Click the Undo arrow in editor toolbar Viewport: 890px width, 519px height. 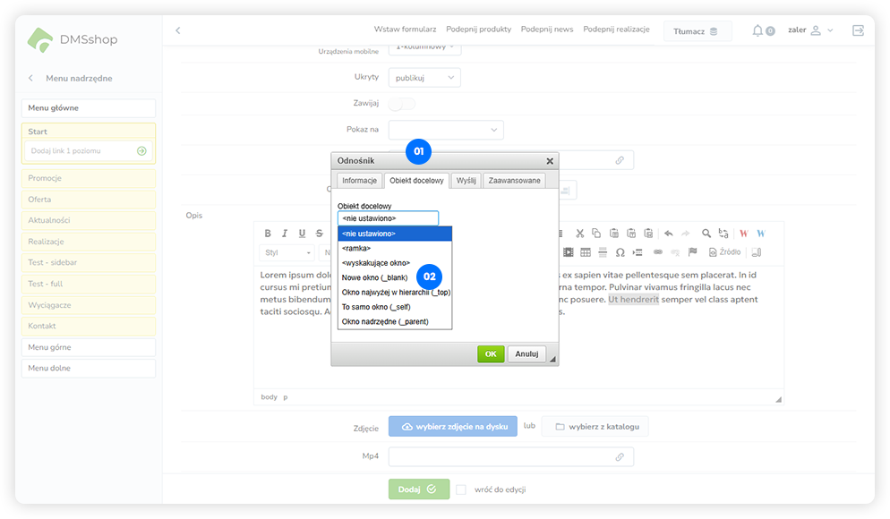[668, 234]
